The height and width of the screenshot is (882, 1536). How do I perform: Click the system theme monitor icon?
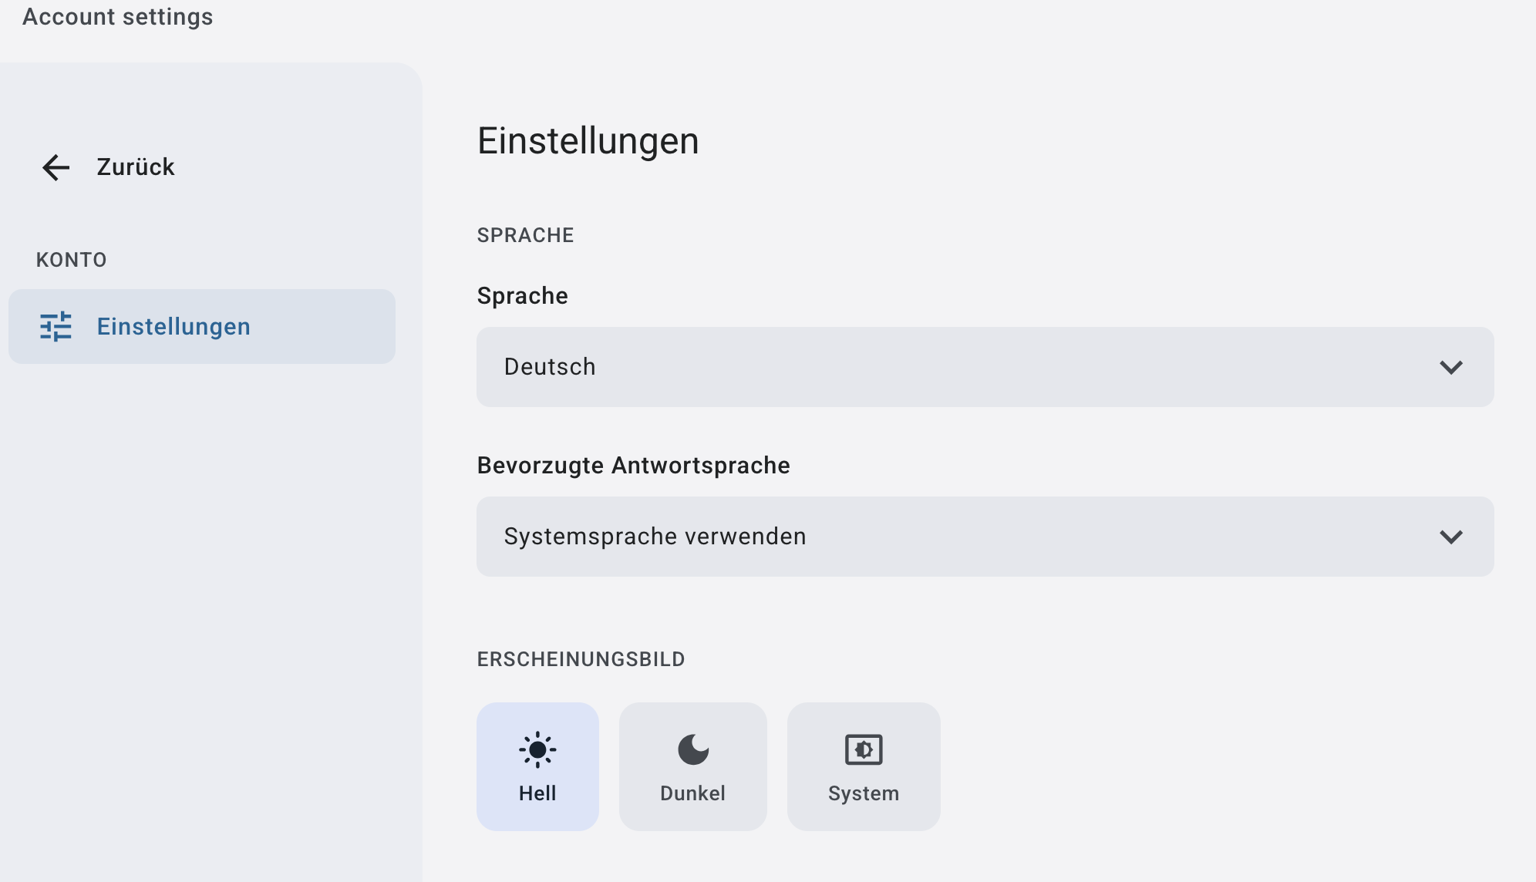coord(864,749)
